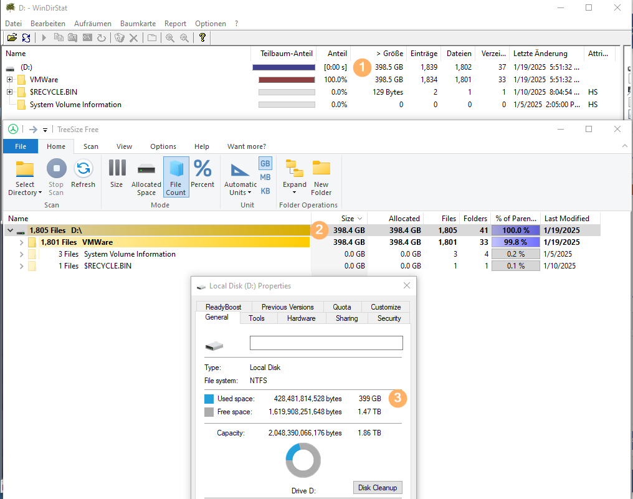Click the WinDirStat Command prompt toolbar icon
Viewport: 633px width, 499px height.
coord(87,37)
